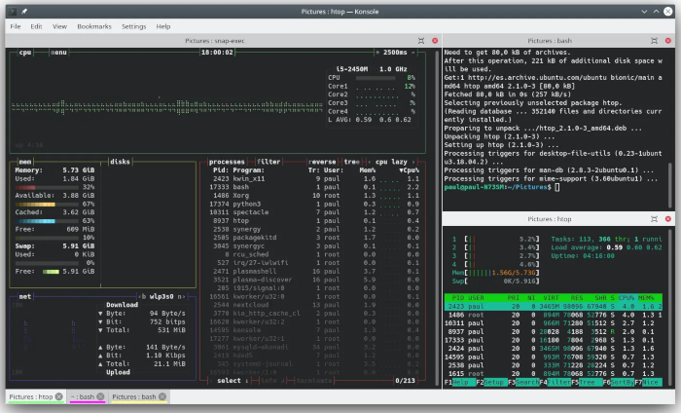Switch to 'Pictures : bash' tab

133,397
